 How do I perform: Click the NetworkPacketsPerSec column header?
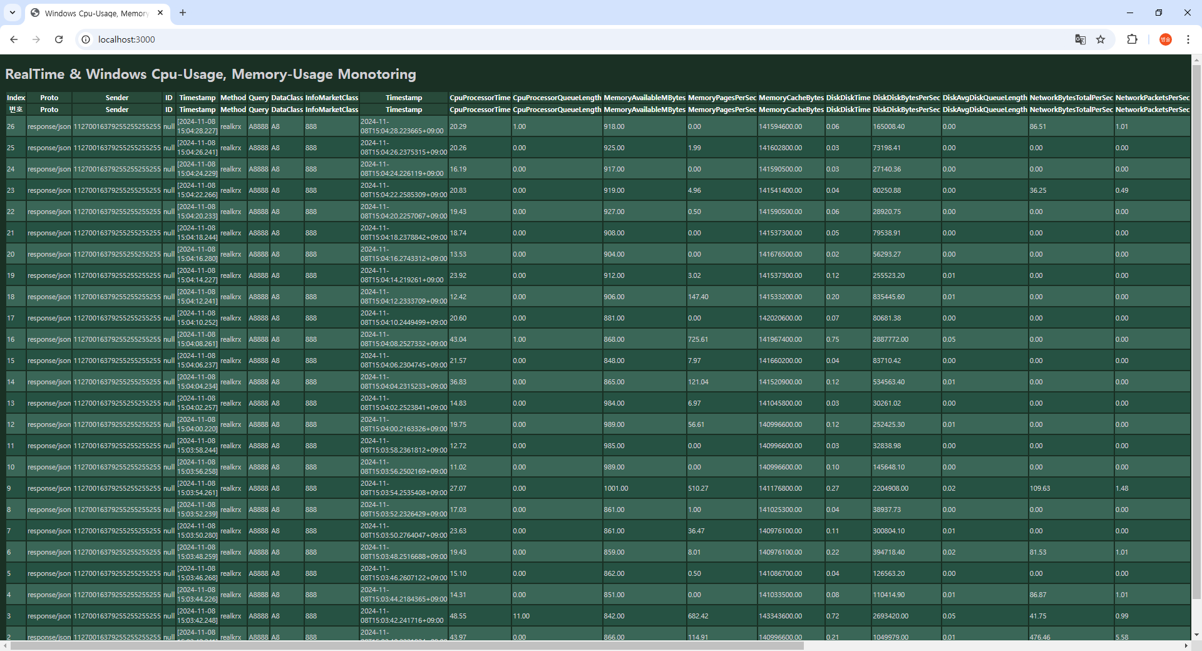[x=1153, y=98]
